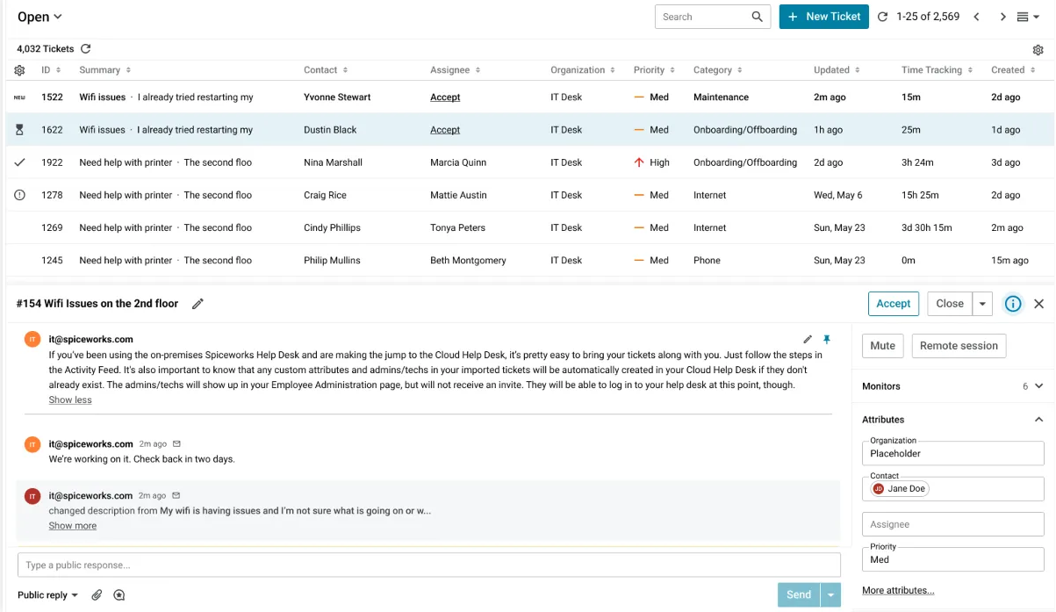Screen dimensions: 1056x612
Task: Go to next page of tickets
Action: pos(1002,17)
